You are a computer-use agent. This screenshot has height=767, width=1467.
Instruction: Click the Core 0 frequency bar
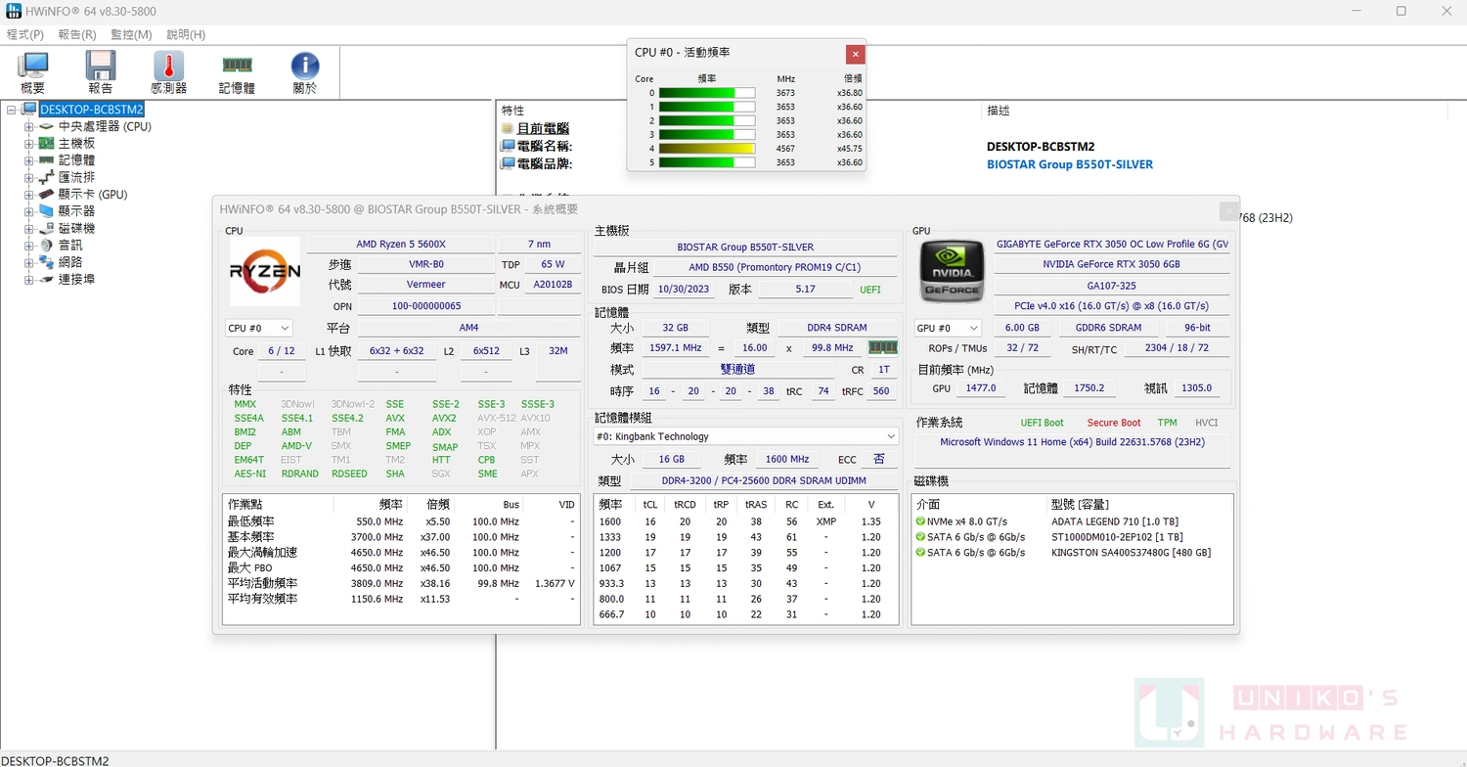[706, 93]
